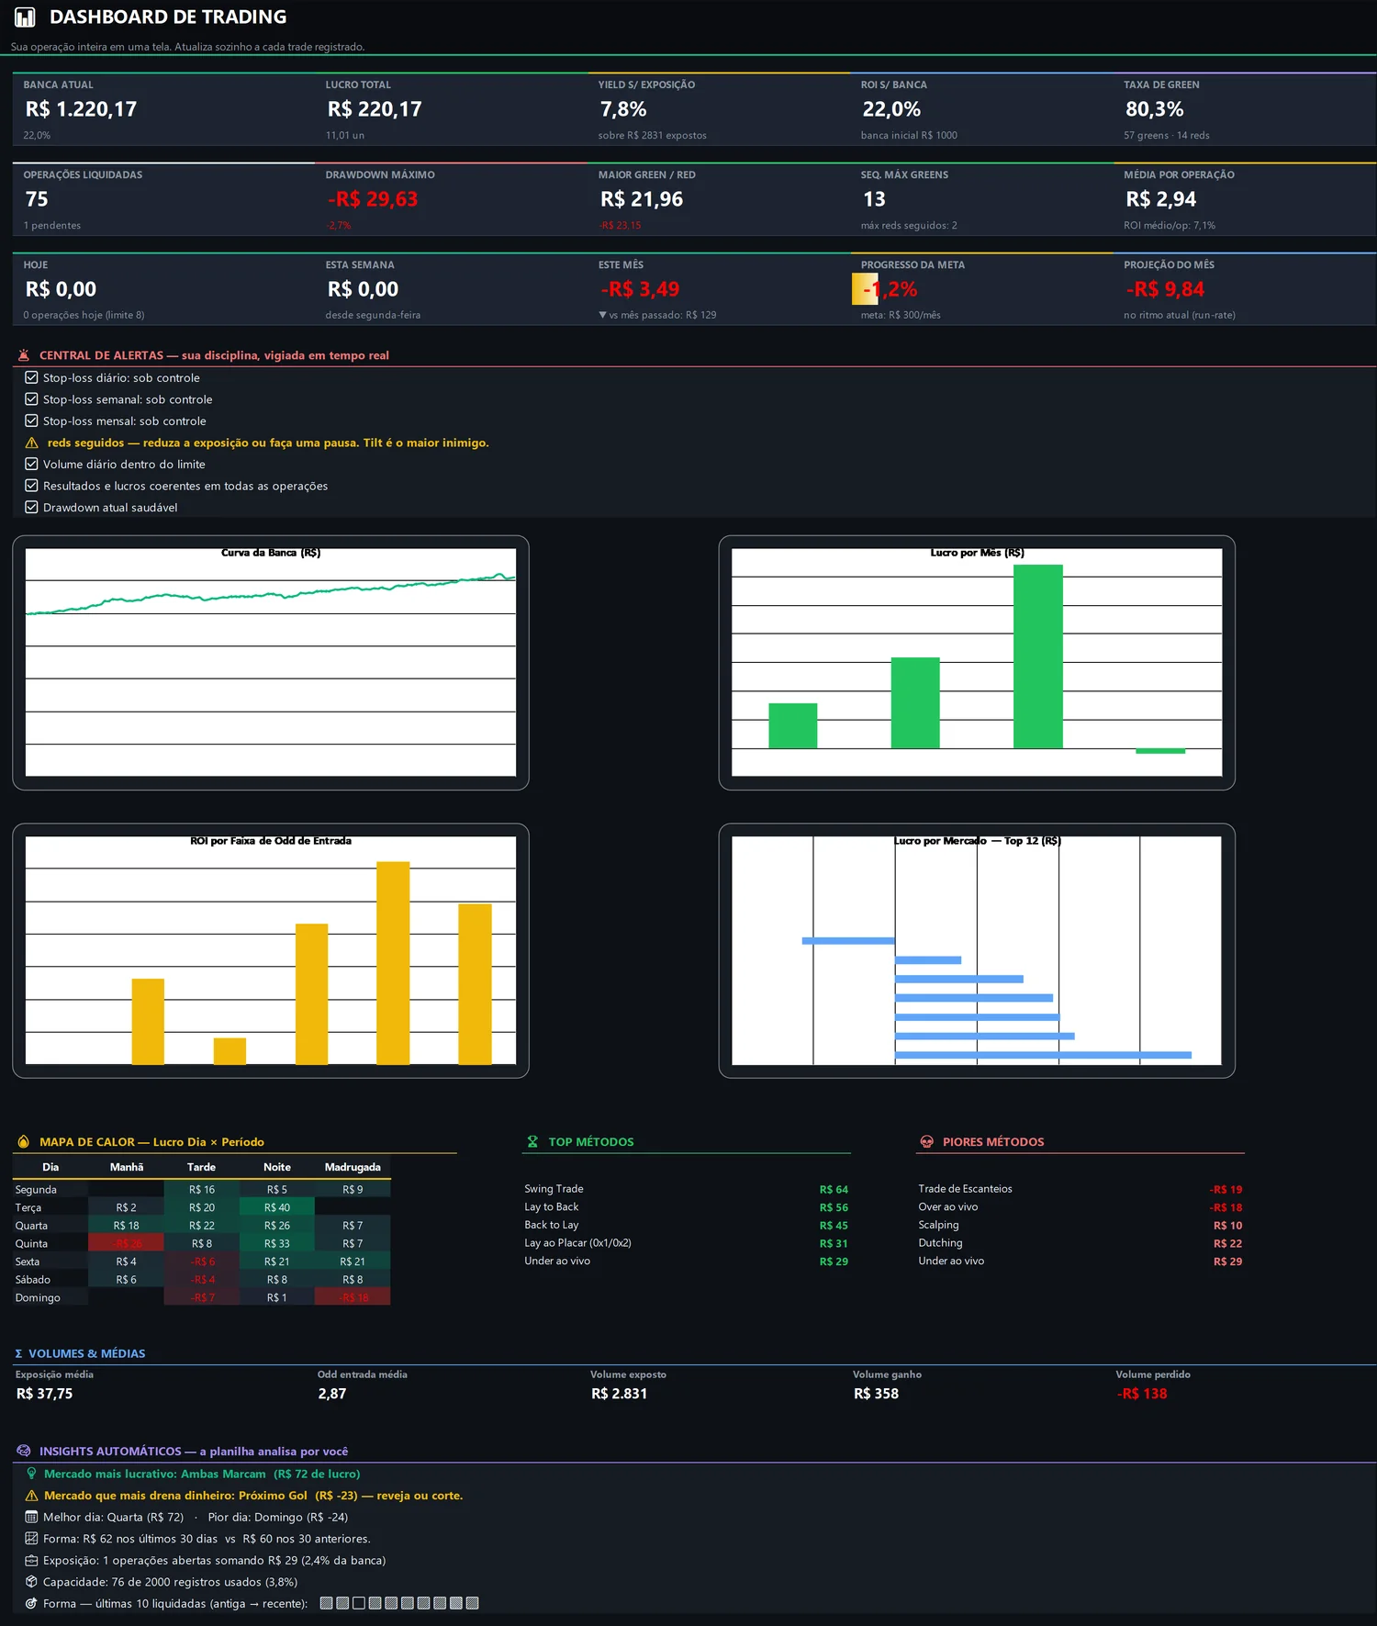Select the ROI s/ Banca value 22,0%

click(x=891, y=109)
